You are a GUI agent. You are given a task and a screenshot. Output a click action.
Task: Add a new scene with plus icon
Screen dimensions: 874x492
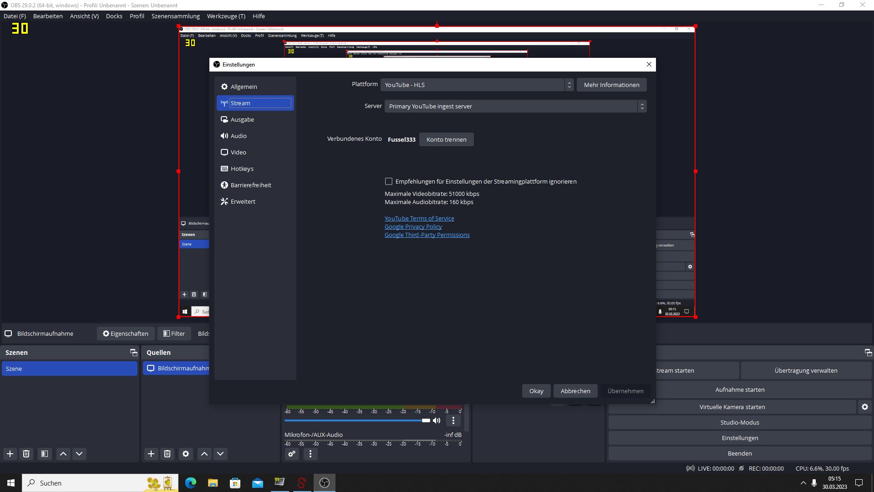[x=10, y=454]
